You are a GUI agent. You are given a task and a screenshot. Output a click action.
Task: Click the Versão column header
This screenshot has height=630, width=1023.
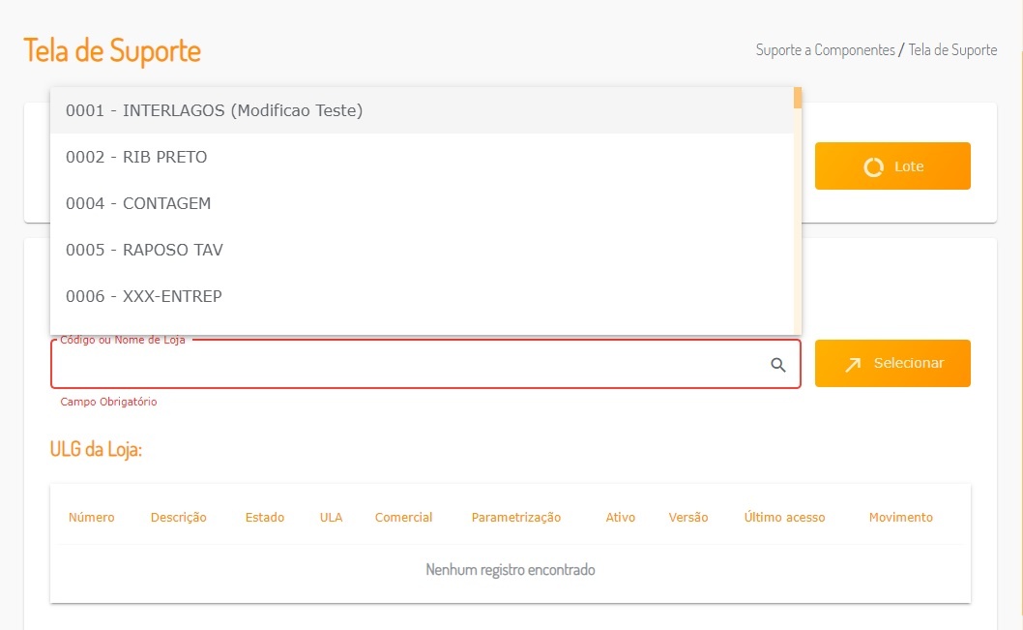point(688,518)
